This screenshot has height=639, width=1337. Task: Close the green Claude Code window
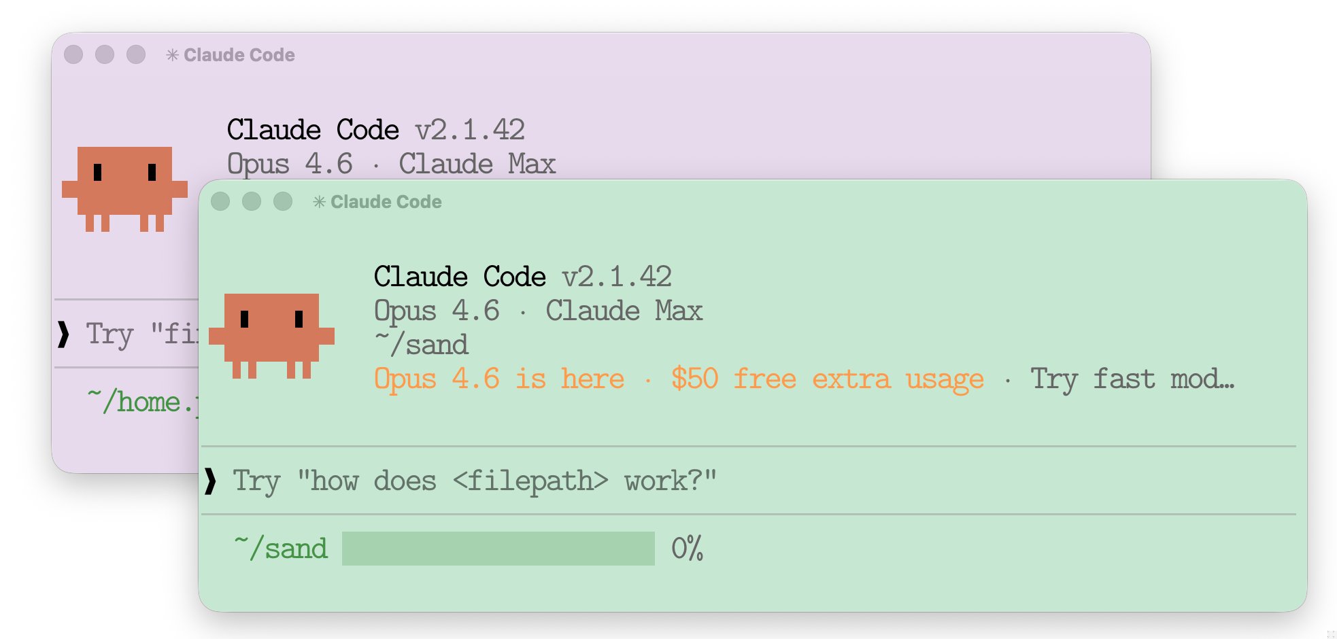[220, 201]
